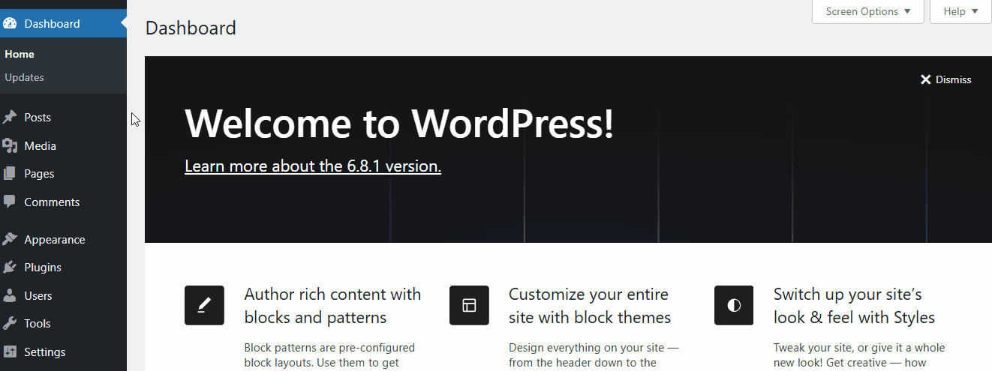The image size is (992, 371).
Task: Click the Switch up your site's look heading
Action: [x=854, y=306]
